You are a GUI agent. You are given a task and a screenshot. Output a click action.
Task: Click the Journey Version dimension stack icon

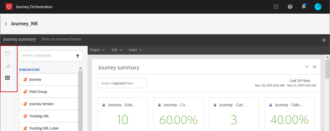(25, 104)
